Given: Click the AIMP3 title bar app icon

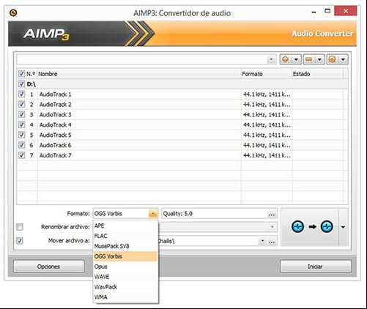Looking at the screenshot, I should pyautogui.click(x=13, y=12).
